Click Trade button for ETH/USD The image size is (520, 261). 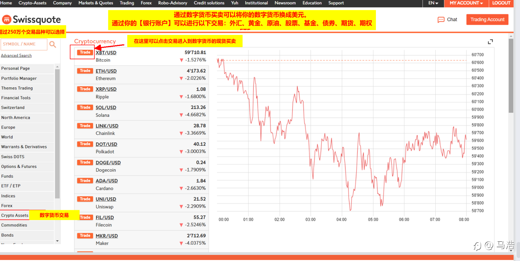[x=85, y=71]
